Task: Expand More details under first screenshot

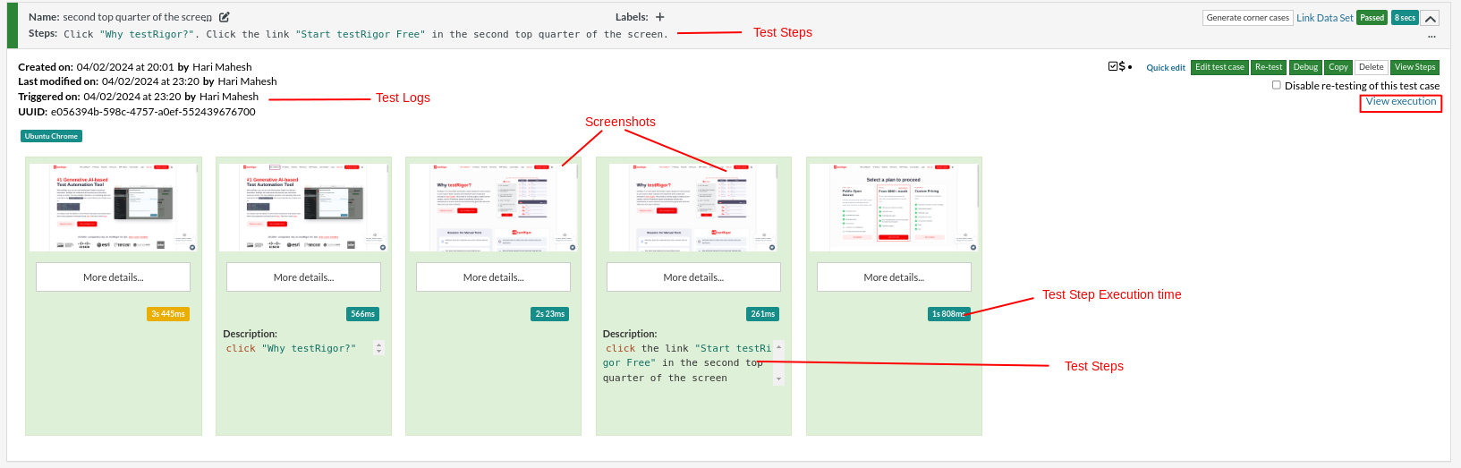Action: [113, 277]
